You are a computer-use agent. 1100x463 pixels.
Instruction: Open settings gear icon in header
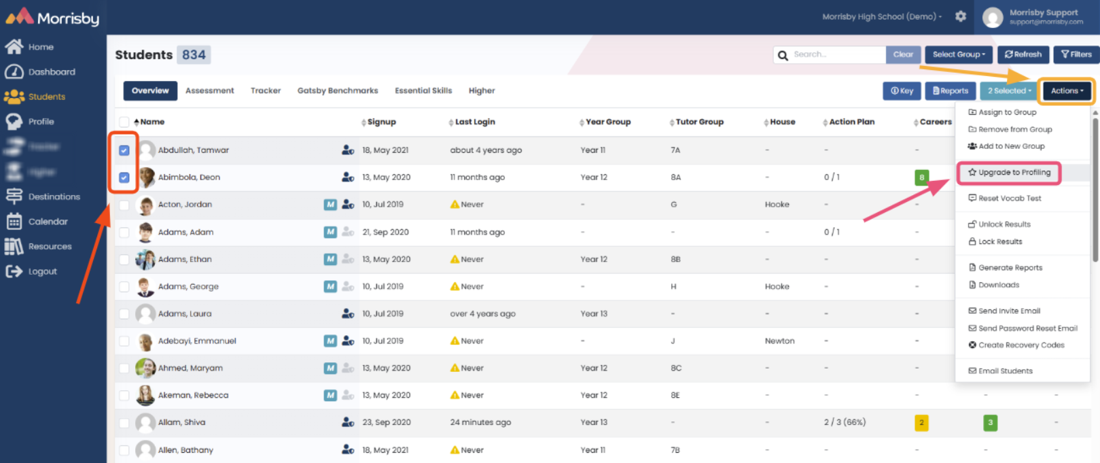tap(961, 16)
